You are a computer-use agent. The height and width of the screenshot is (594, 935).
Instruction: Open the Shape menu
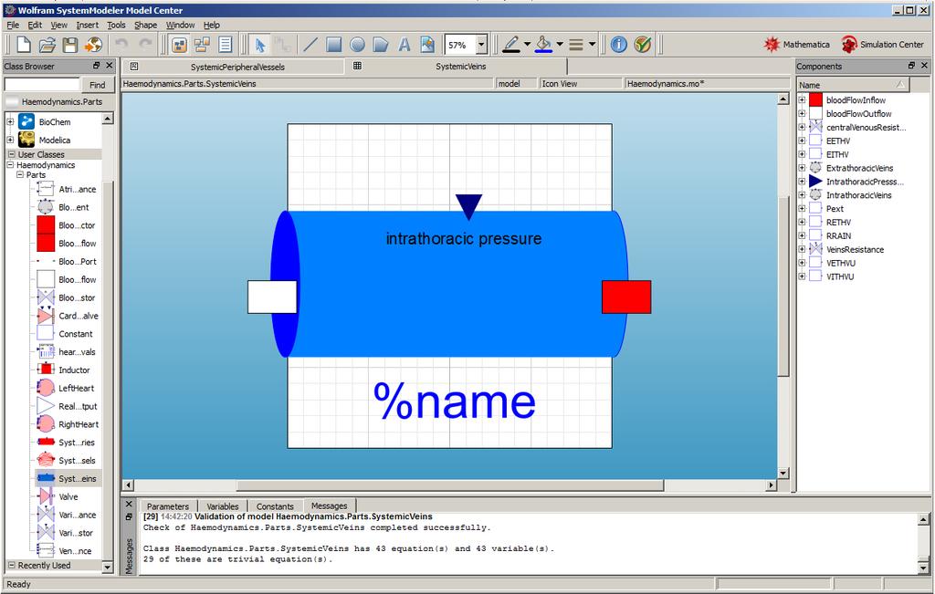[x=145, y=25]
